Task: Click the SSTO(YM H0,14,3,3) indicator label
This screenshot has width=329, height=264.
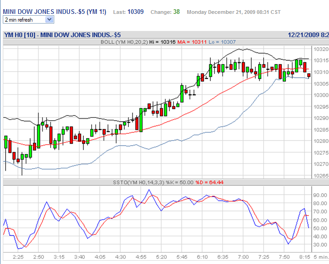Action: click(139, 182)
